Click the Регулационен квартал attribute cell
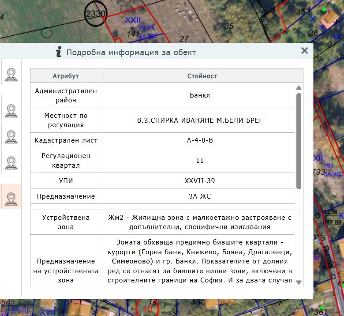Image resolution: width=344 pixels, height=316 pixels. click(66, 161)
